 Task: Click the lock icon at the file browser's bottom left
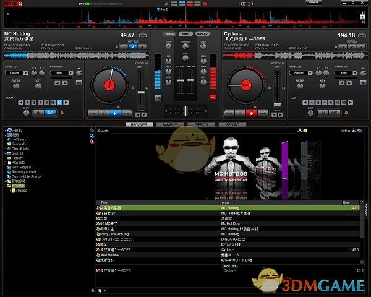[x=93, y=290]
